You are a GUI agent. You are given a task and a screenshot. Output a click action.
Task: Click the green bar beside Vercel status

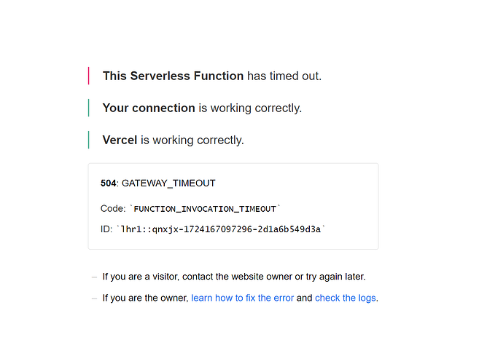coord(89,140)
